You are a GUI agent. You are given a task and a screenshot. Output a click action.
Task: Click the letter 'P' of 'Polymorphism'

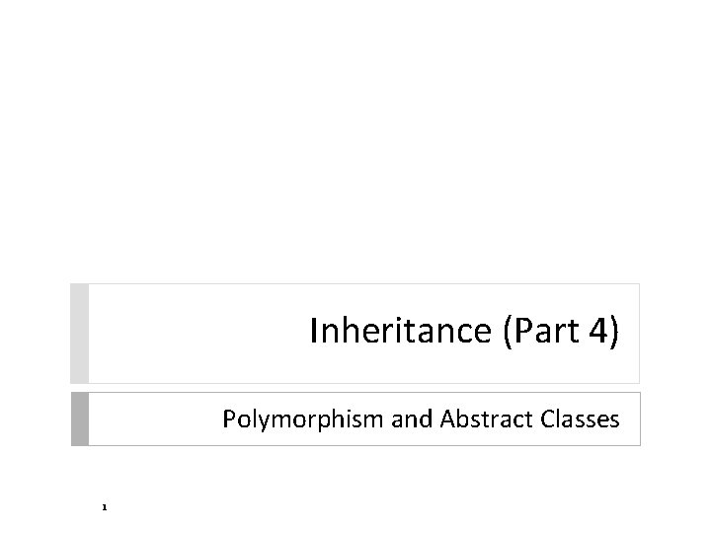click(x=229, y=419)
